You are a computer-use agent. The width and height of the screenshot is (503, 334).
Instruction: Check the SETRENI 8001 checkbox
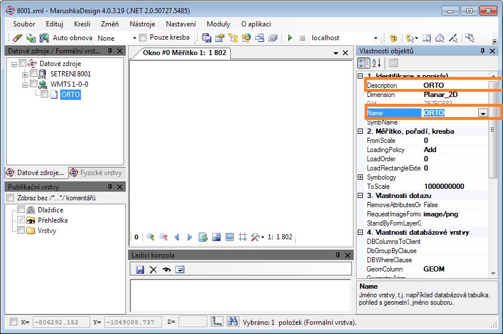[x=33, y=73]
